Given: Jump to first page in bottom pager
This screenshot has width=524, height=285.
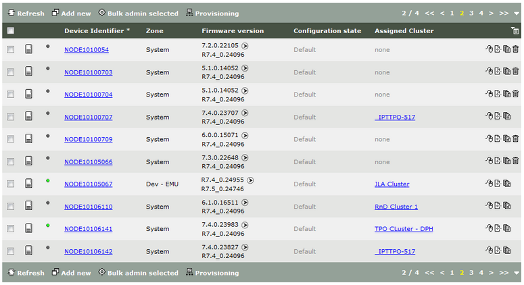Looking at the screenshot, I should (429, 273).
